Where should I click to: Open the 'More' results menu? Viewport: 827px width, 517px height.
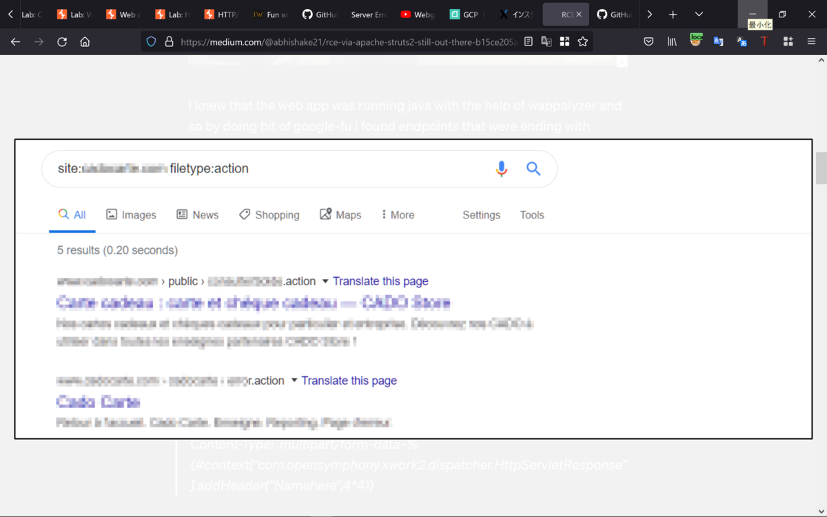[398, 215]
